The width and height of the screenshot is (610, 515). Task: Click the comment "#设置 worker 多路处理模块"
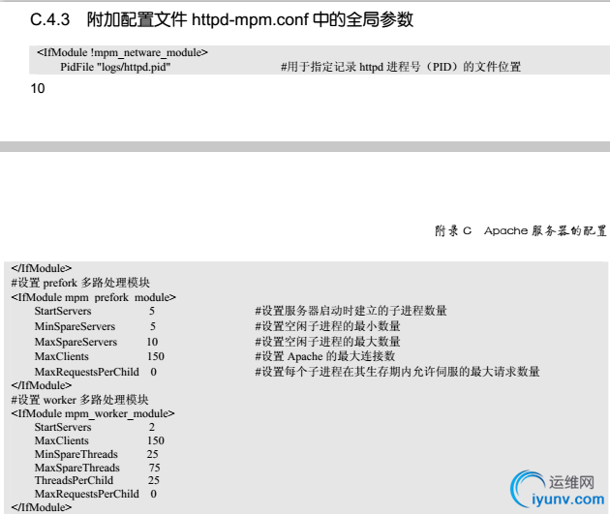click(79, 400)
